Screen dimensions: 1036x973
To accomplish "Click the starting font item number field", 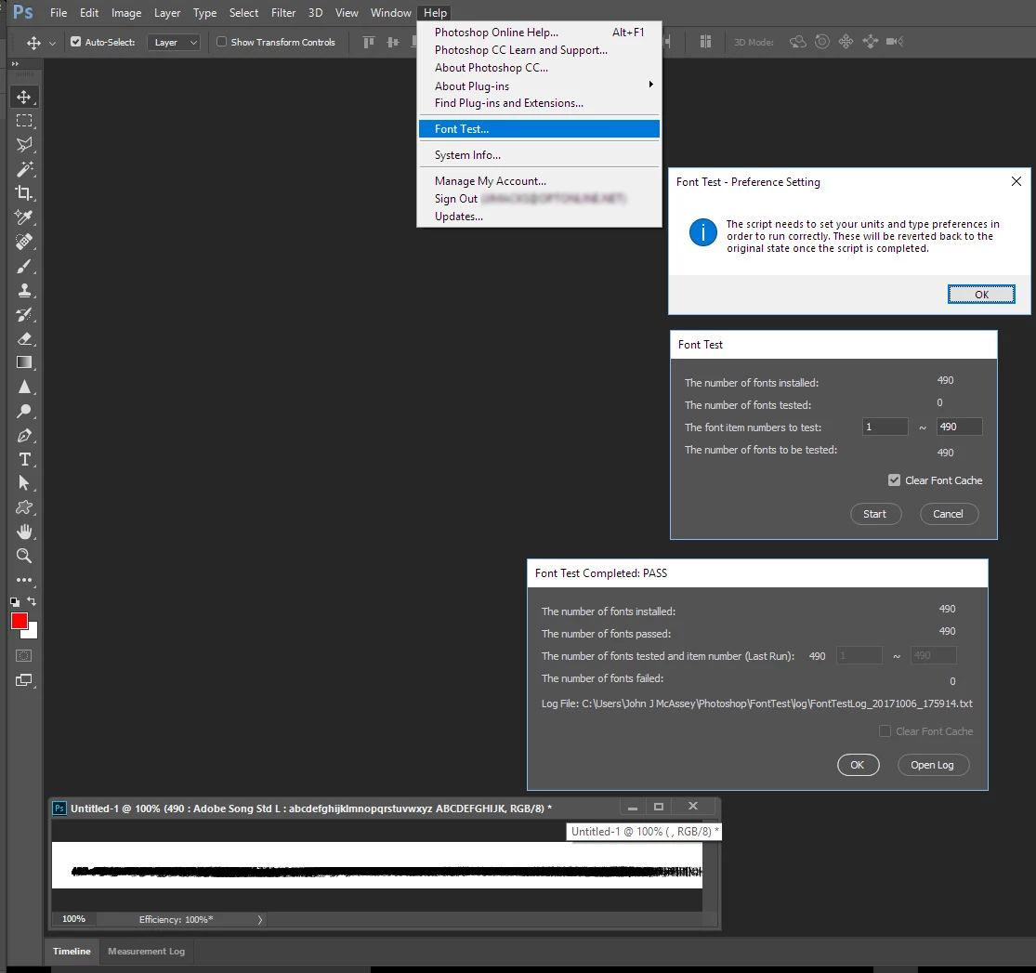I will point(885,427).
